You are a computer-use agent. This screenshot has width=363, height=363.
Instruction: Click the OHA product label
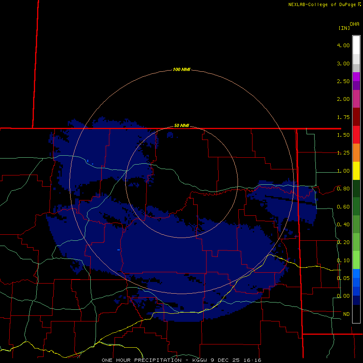355,24
